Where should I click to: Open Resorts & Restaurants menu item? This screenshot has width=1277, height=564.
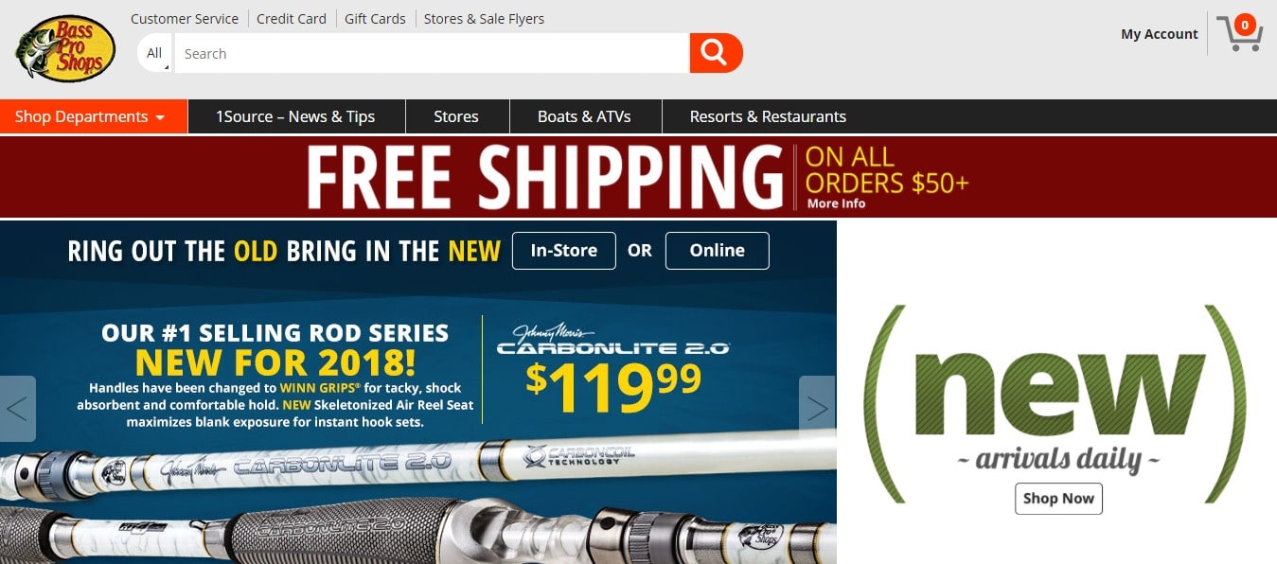tap(768, 116)
